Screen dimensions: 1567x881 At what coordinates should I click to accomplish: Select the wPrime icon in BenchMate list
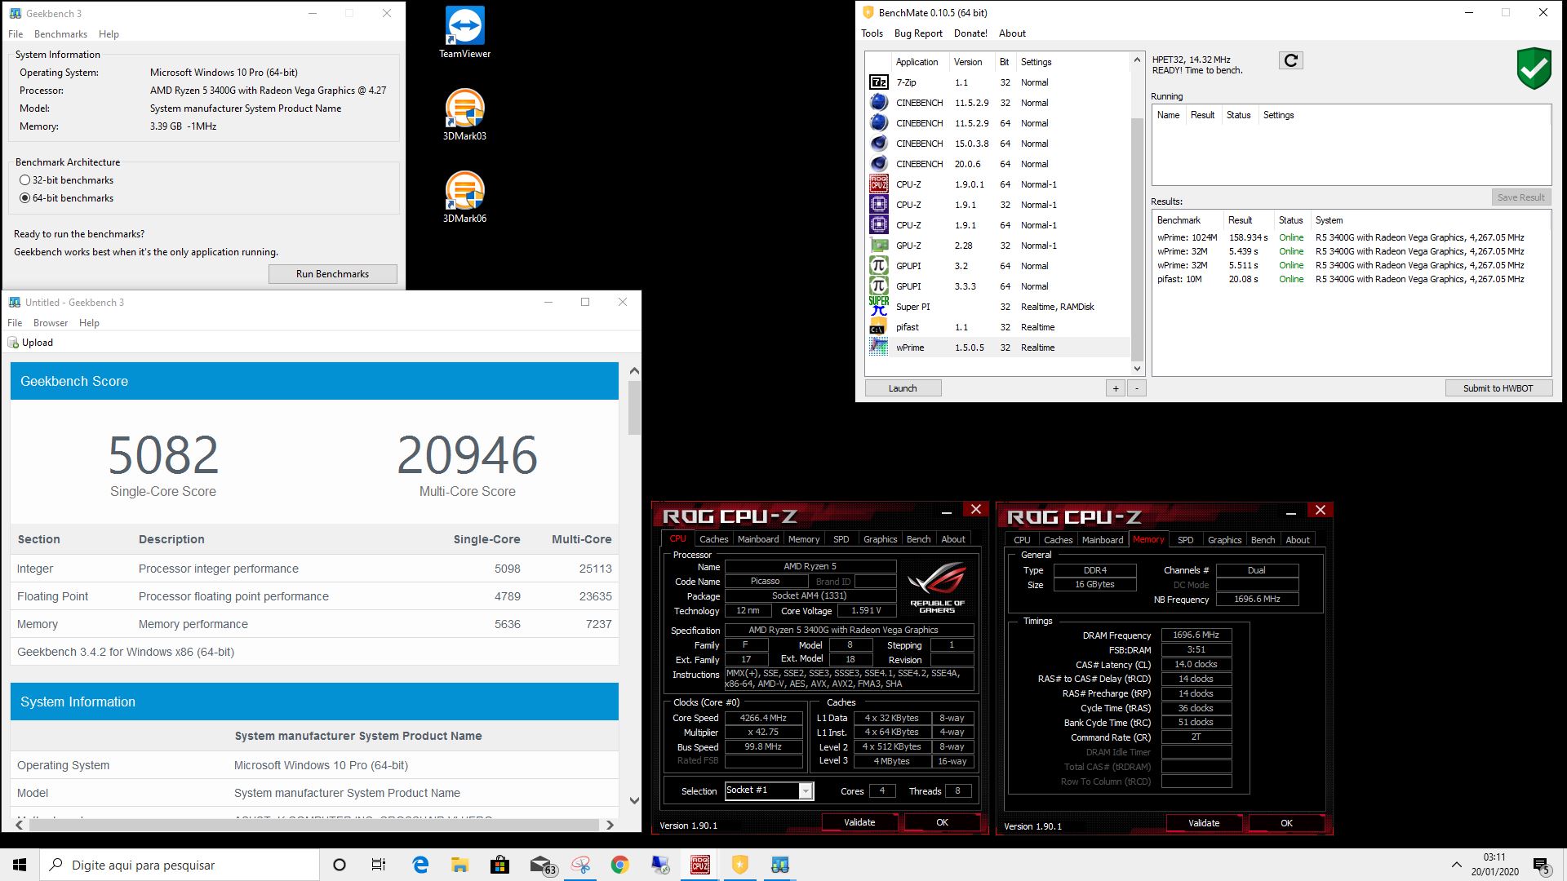pos(878,348)
